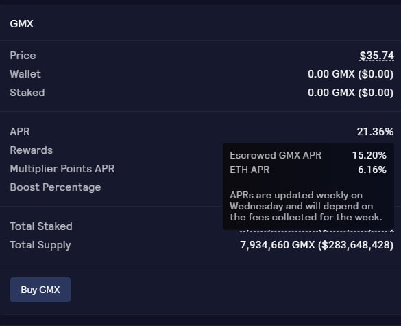Click the Wallet row label
The height and width of the screenshot is (326, 401).
(x=25, y=74)
